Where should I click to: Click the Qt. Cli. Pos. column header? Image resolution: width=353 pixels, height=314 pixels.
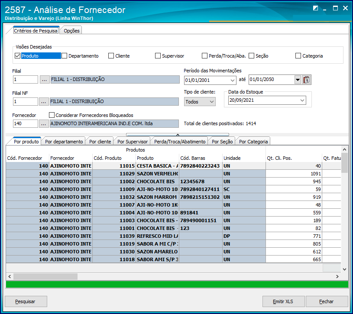[x=294, y=158]
